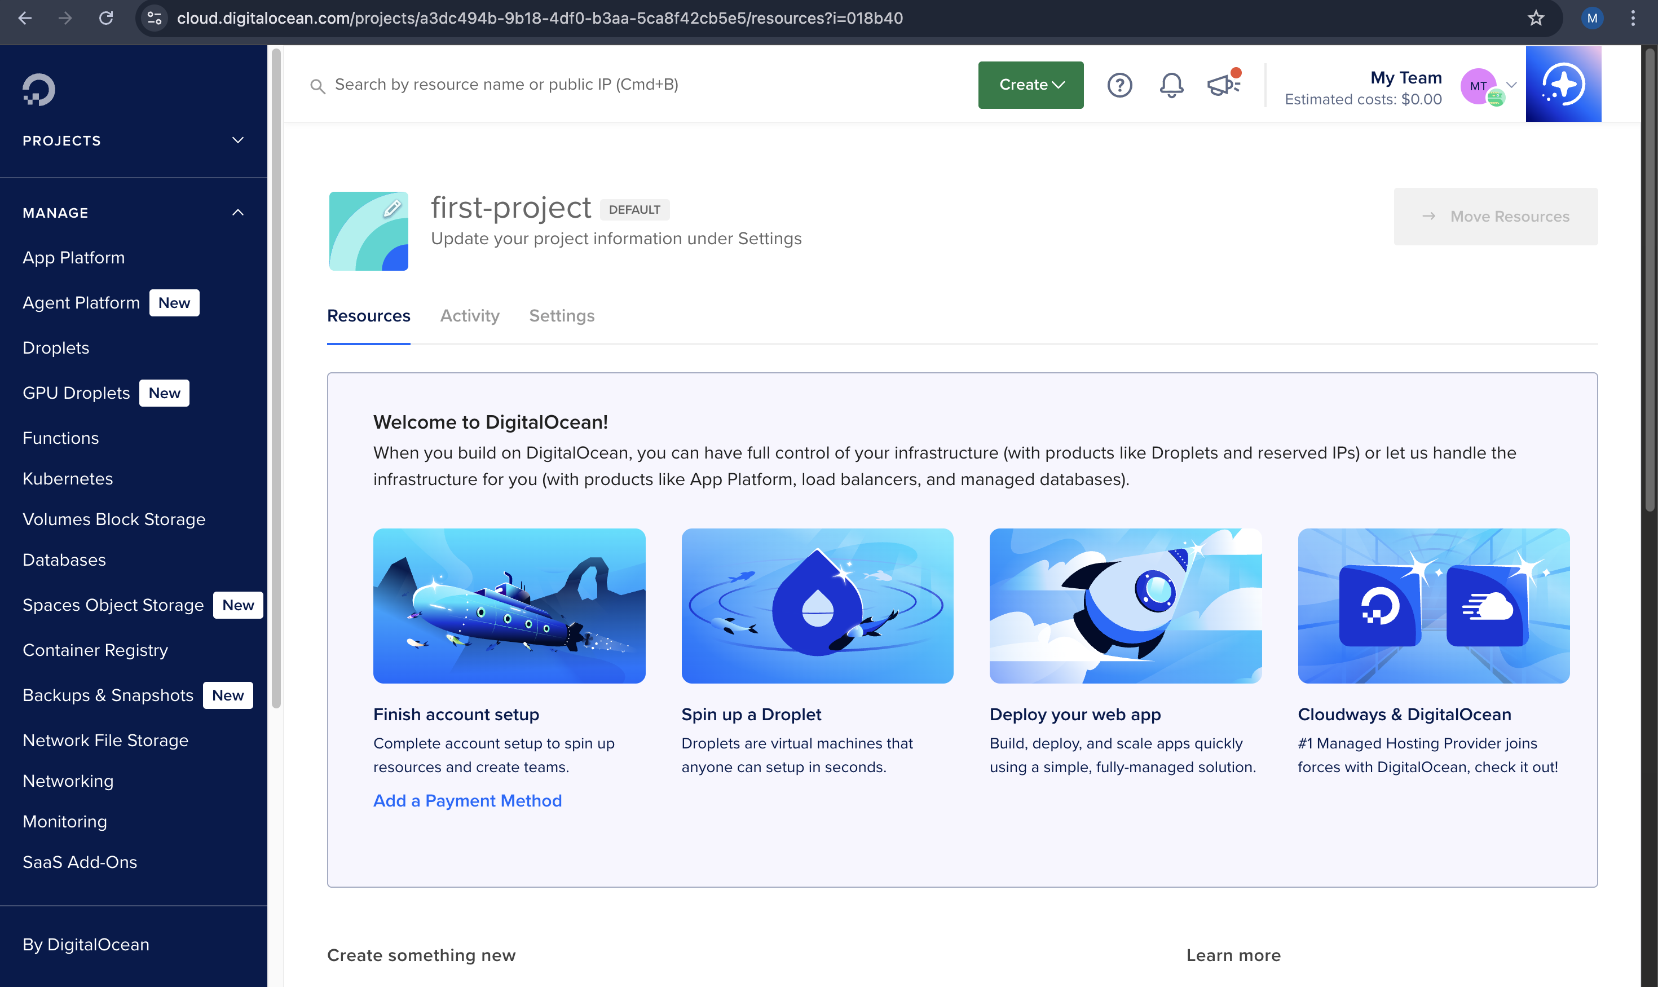
Task: Switch to the Settings tab
Action: [561, 316]
